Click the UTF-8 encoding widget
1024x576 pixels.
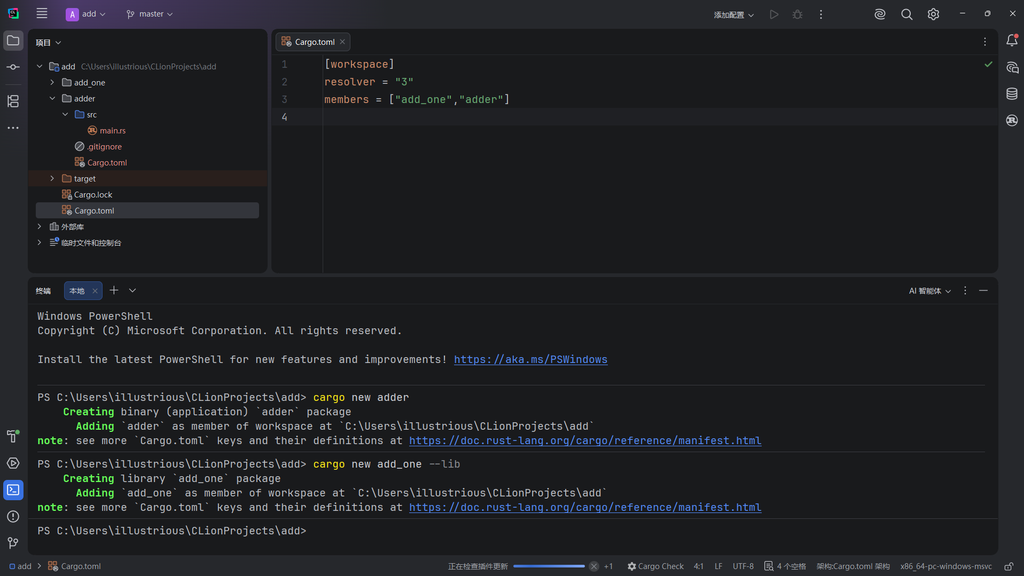pos(743,566)
